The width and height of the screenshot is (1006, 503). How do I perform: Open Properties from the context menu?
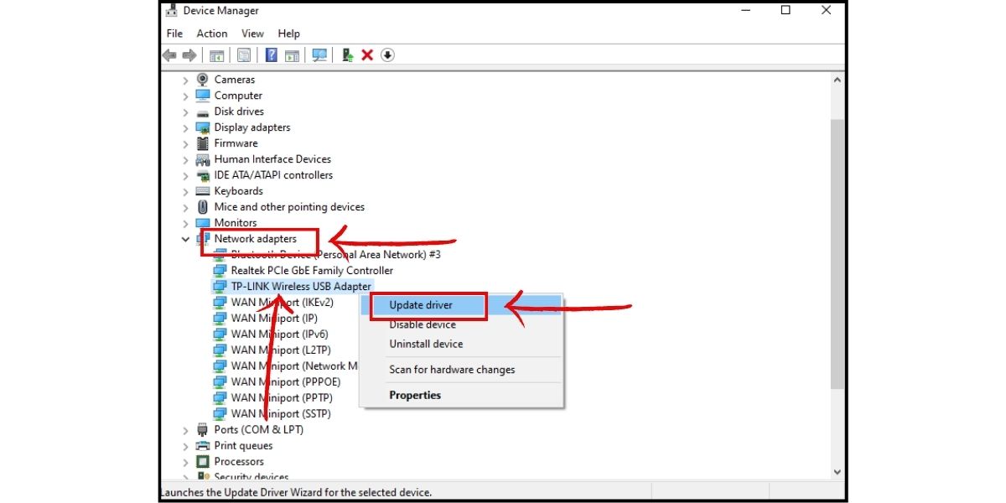click(x=414, y=395)
